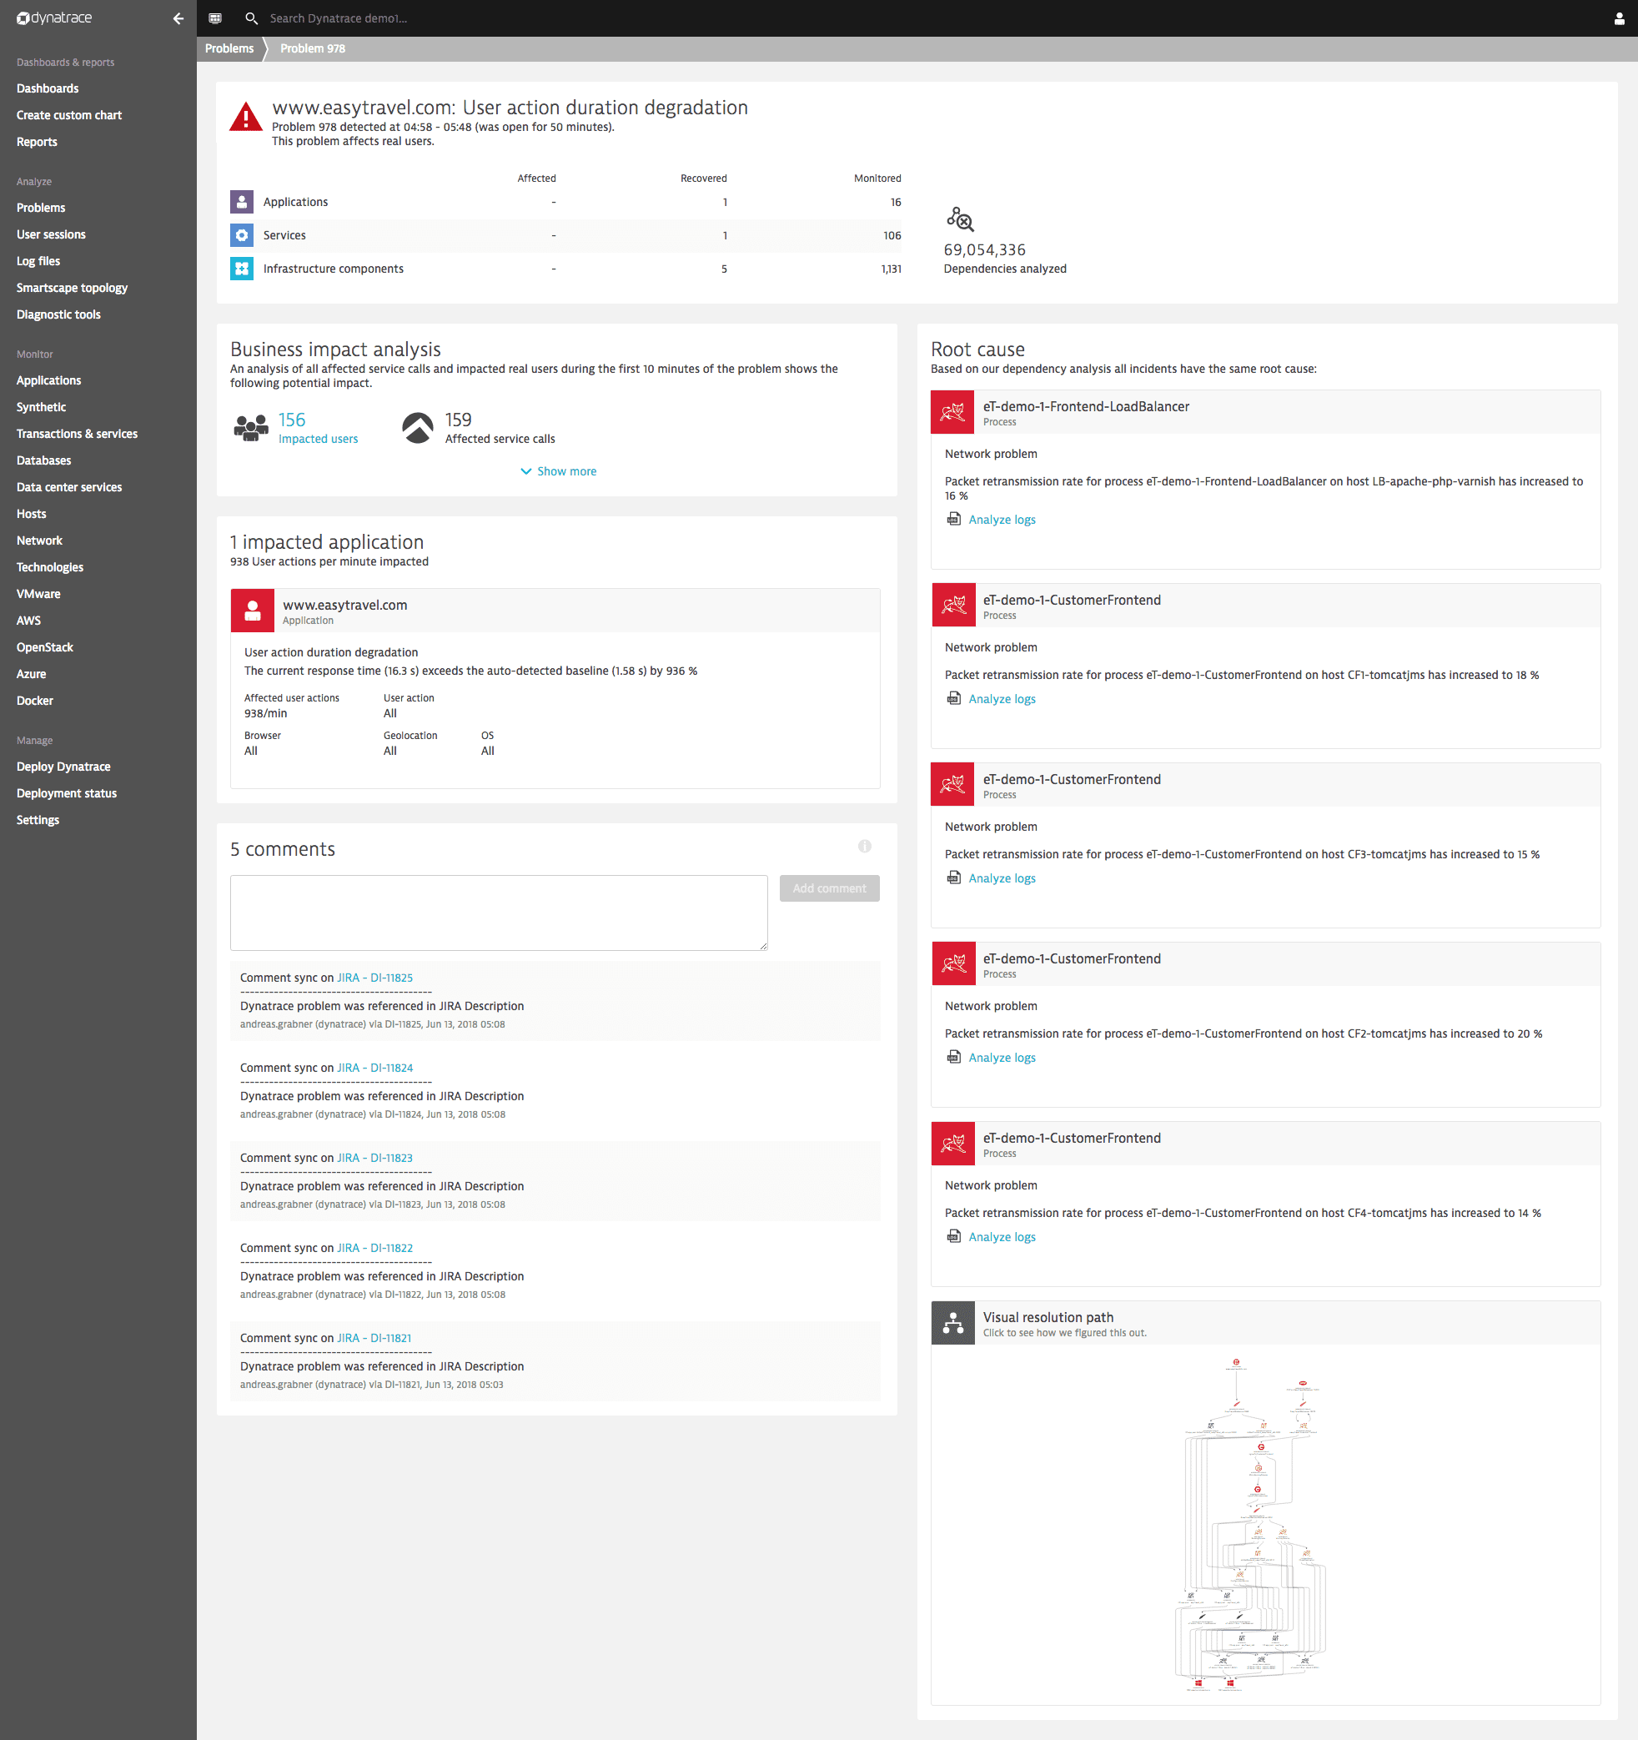Click the Services row gear icon

[242, 235]
